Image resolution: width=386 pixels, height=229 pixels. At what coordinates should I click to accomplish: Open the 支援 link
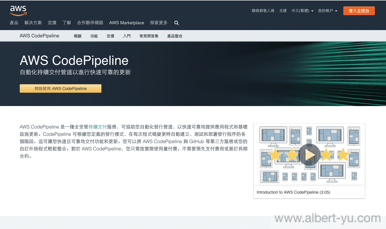pos(283,11)
